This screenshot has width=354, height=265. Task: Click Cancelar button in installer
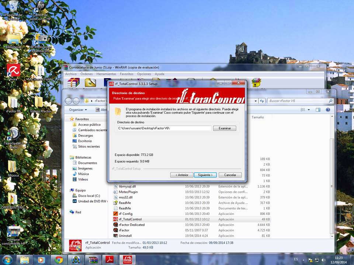point(230,175)
